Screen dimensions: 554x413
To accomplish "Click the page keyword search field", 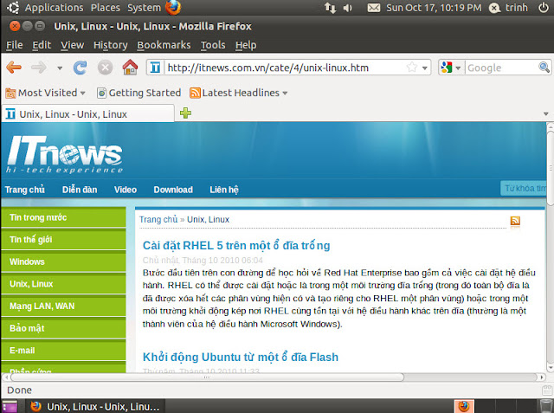I will click(523, 188).
